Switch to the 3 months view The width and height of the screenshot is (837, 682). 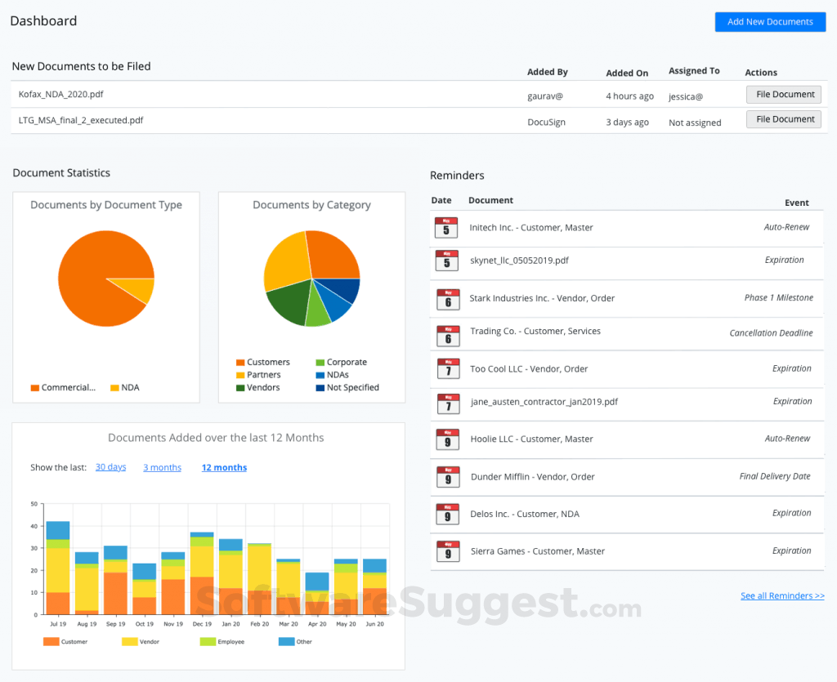(x=162, y=467)
